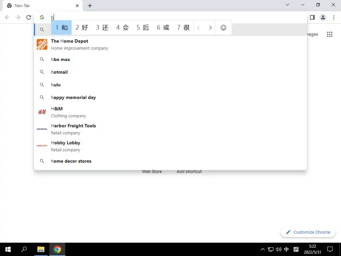Open Windows taskbar search

coord(24,249)
